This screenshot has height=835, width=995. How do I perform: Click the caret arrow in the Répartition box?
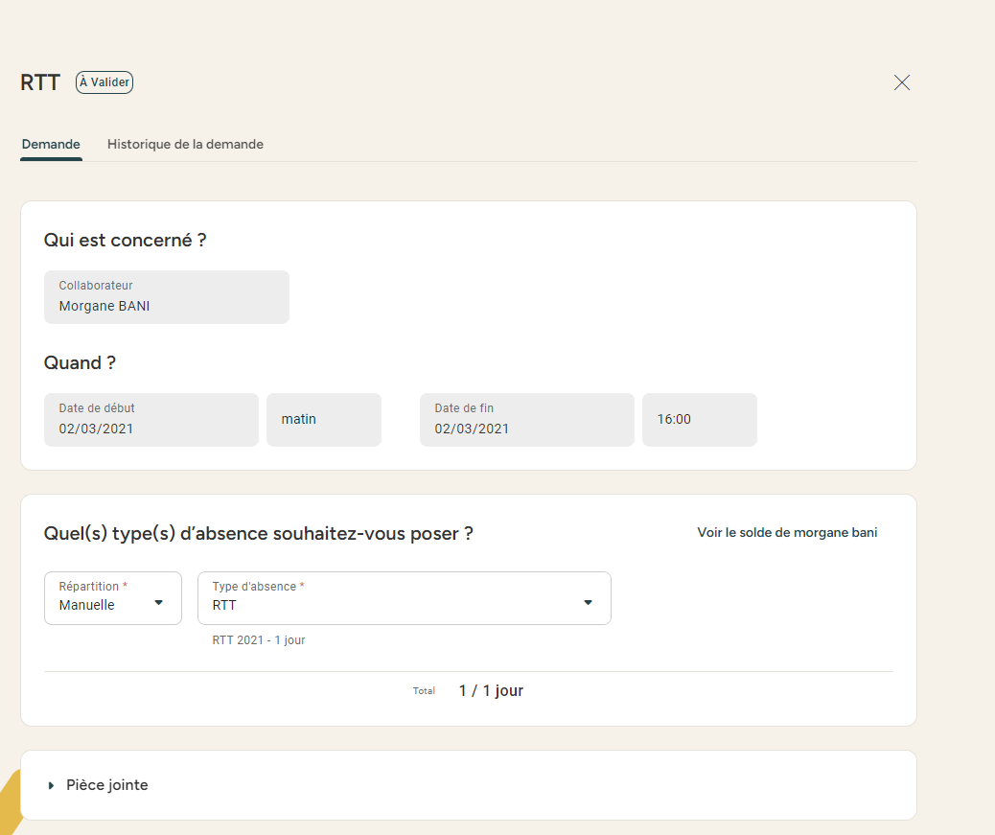pyautogui.click(x=159, y=603)
